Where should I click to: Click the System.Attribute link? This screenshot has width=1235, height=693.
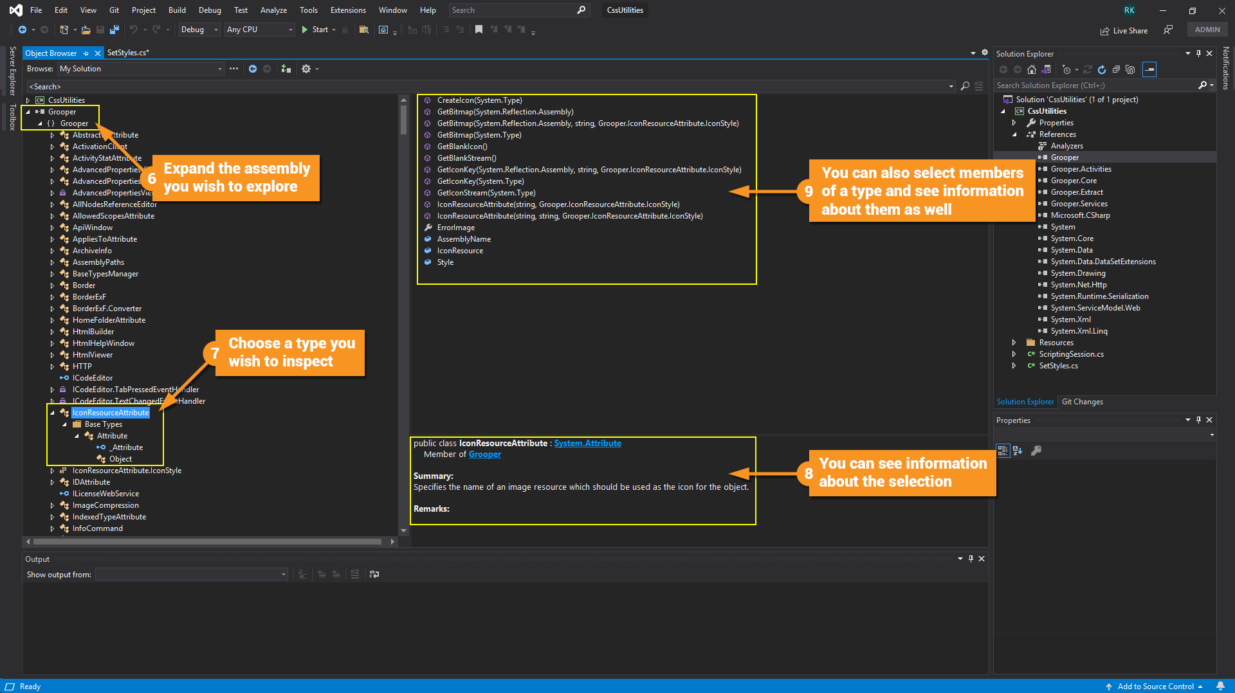pyautogui.click(x=587, y=443)
